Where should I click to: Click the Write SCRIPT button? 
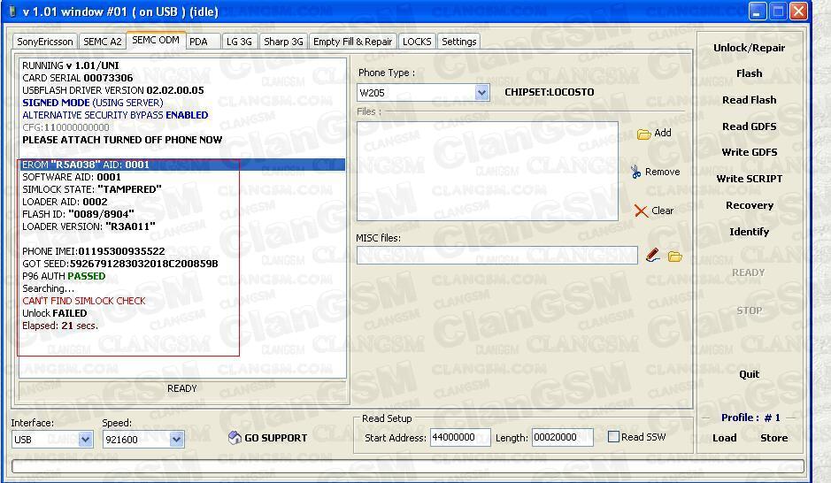click(749, 179)
